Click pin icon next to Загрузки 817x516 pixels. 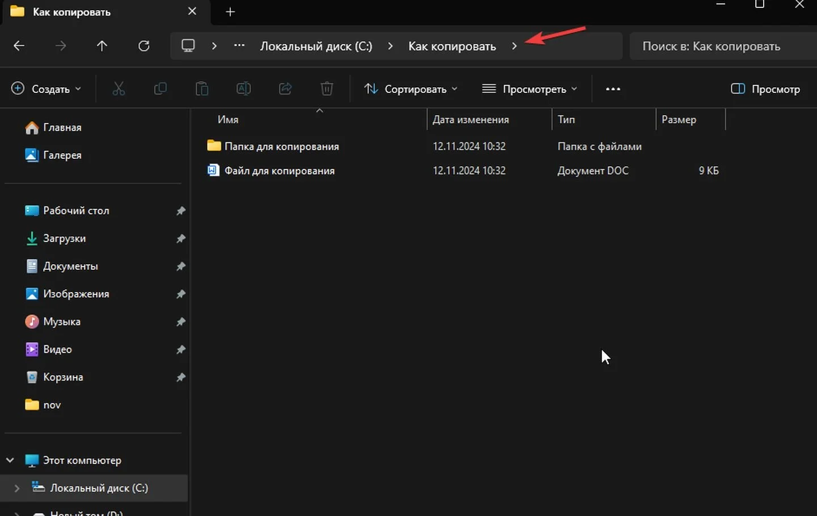(180, 239)
